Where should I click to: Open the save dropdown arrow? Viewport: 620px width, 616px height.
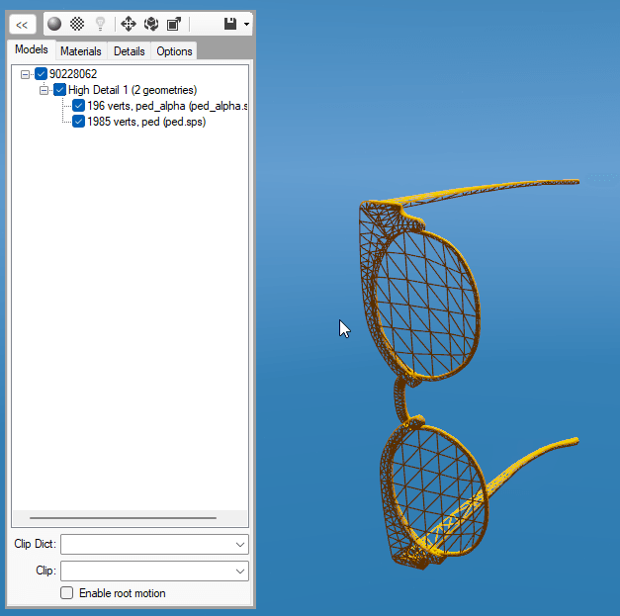pos(246,24)
